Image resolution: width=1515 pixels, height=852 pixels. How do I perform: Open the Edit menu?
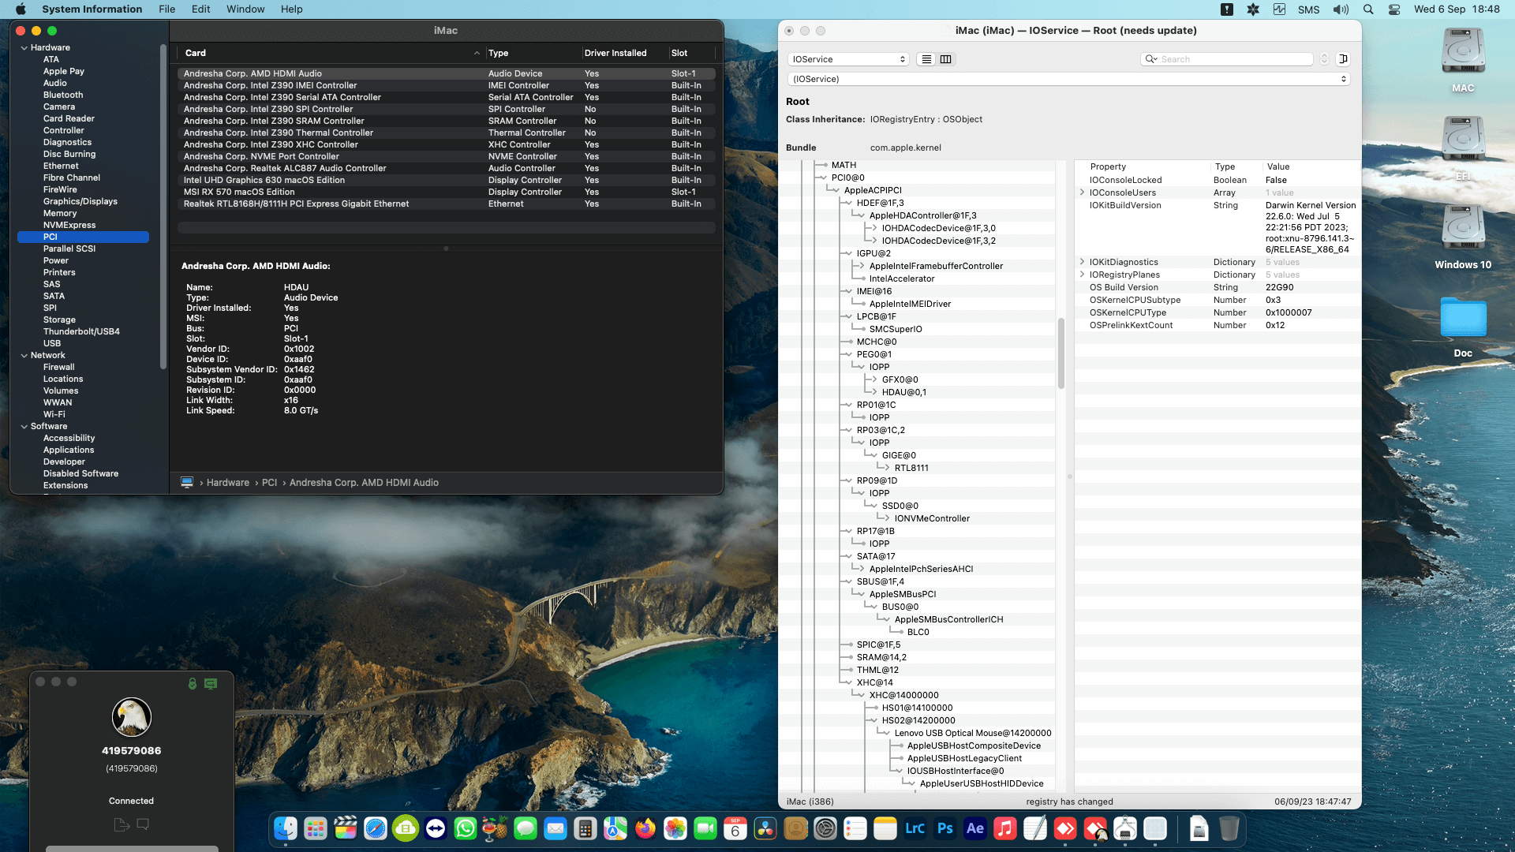tap(201, 9)
